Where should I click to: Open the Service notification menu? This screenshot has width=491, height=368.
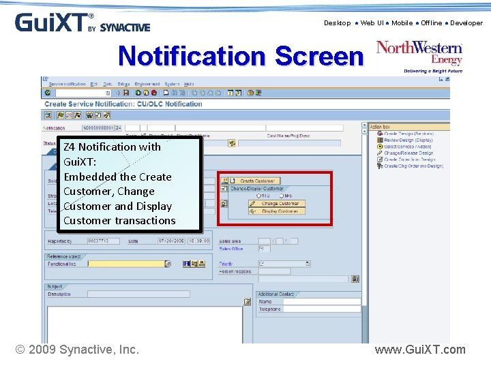click(67, 85)
